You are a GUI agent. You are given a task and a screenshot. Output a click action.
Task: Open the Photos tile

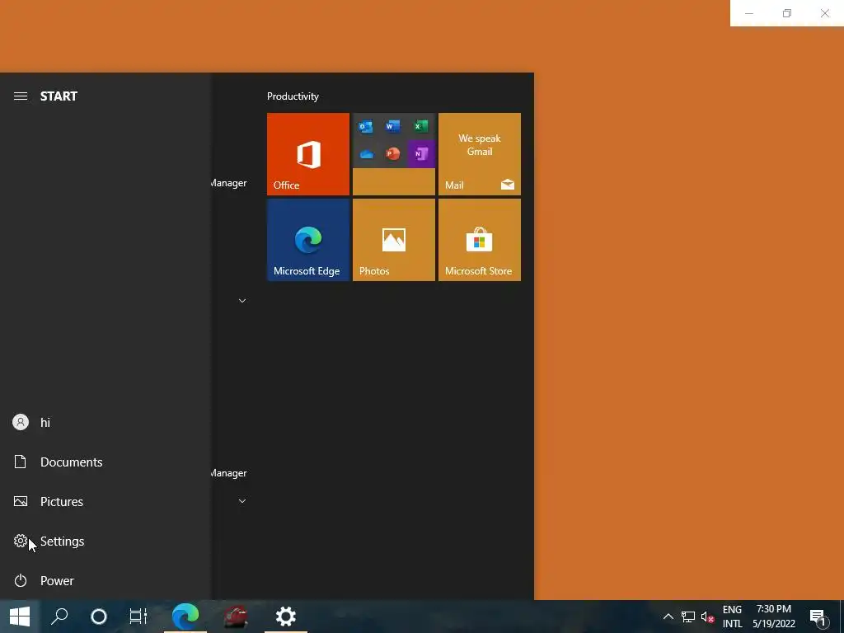[393, 240]
